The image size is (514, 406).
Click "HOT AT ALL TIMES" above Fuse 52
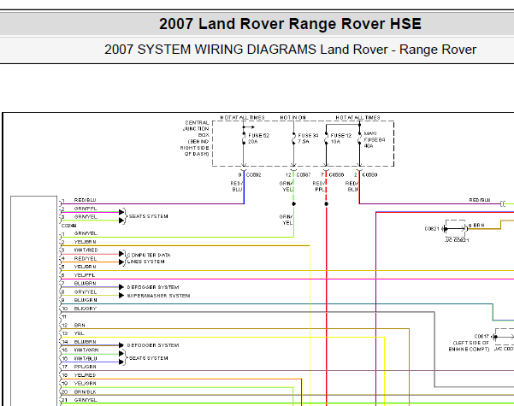tap(242, 117)
